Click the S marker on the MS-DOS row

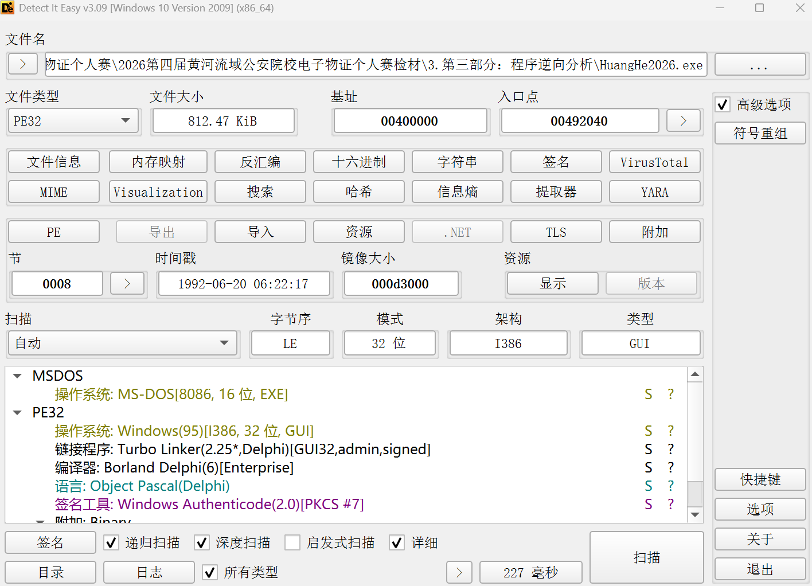tap(649, 394)
